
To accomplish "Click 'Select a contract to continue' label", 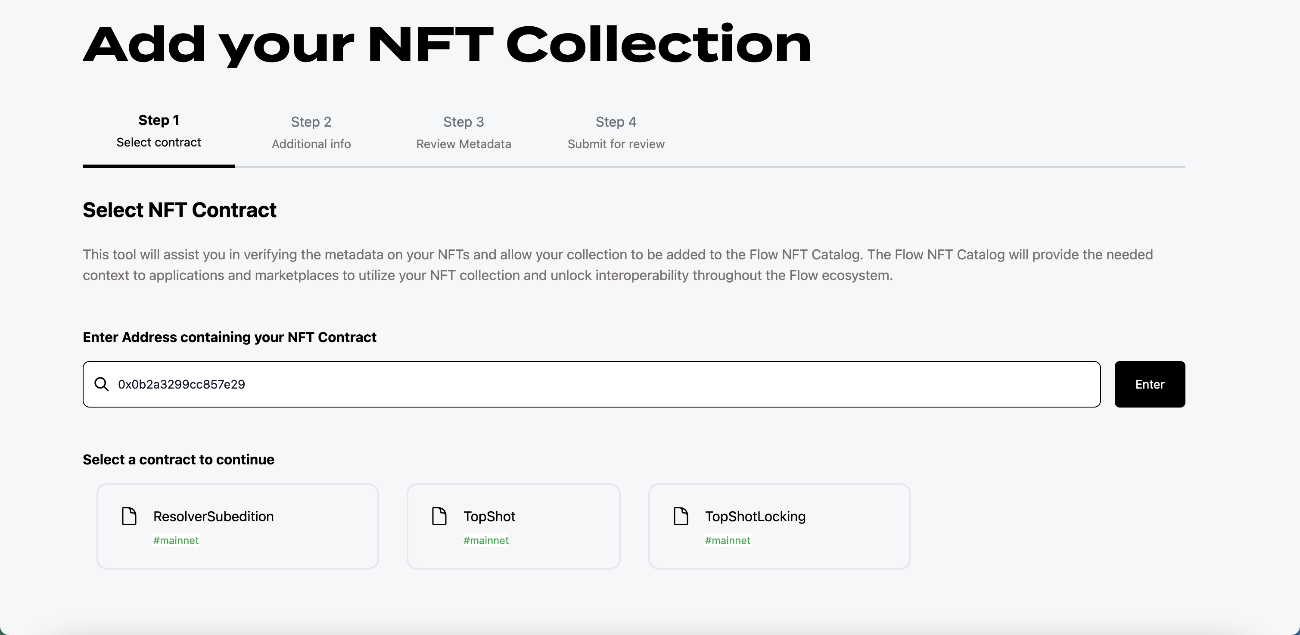I will tap(179, 459).
